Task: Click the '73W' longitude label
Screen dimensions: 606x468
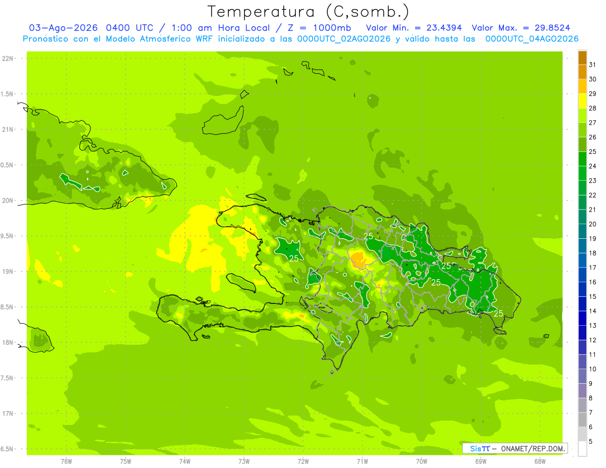Action: coord(244,461)
